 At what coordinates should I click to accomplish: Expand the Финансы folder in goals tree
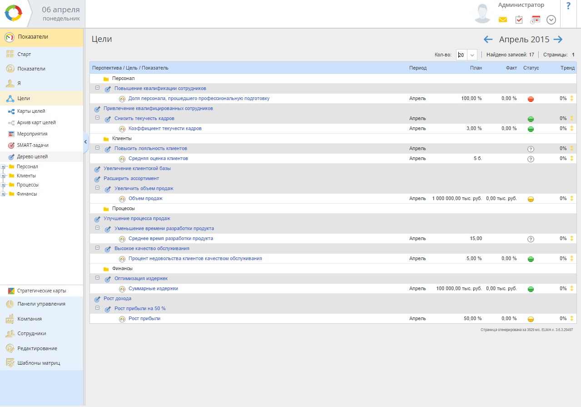[x=3, y=194]
